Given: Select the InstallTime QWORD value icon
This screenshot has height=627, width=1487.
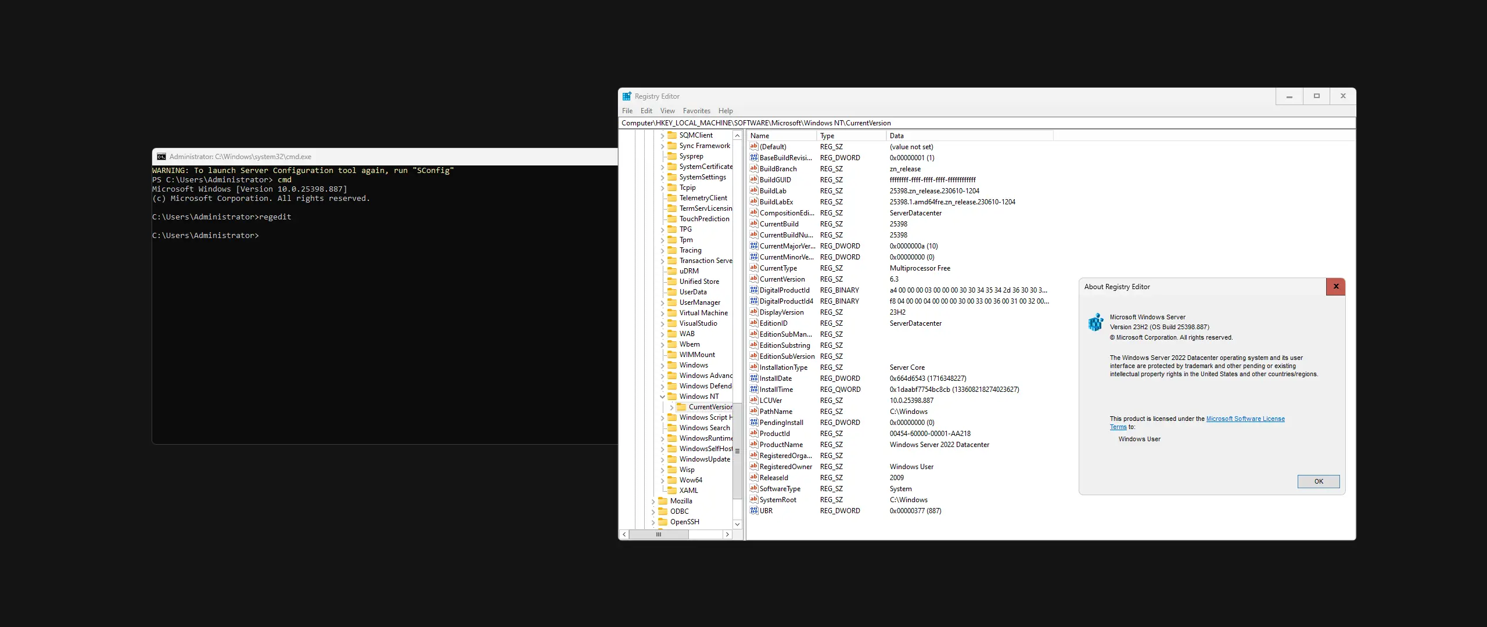Looking at the screenshot, I should (753, 390).
